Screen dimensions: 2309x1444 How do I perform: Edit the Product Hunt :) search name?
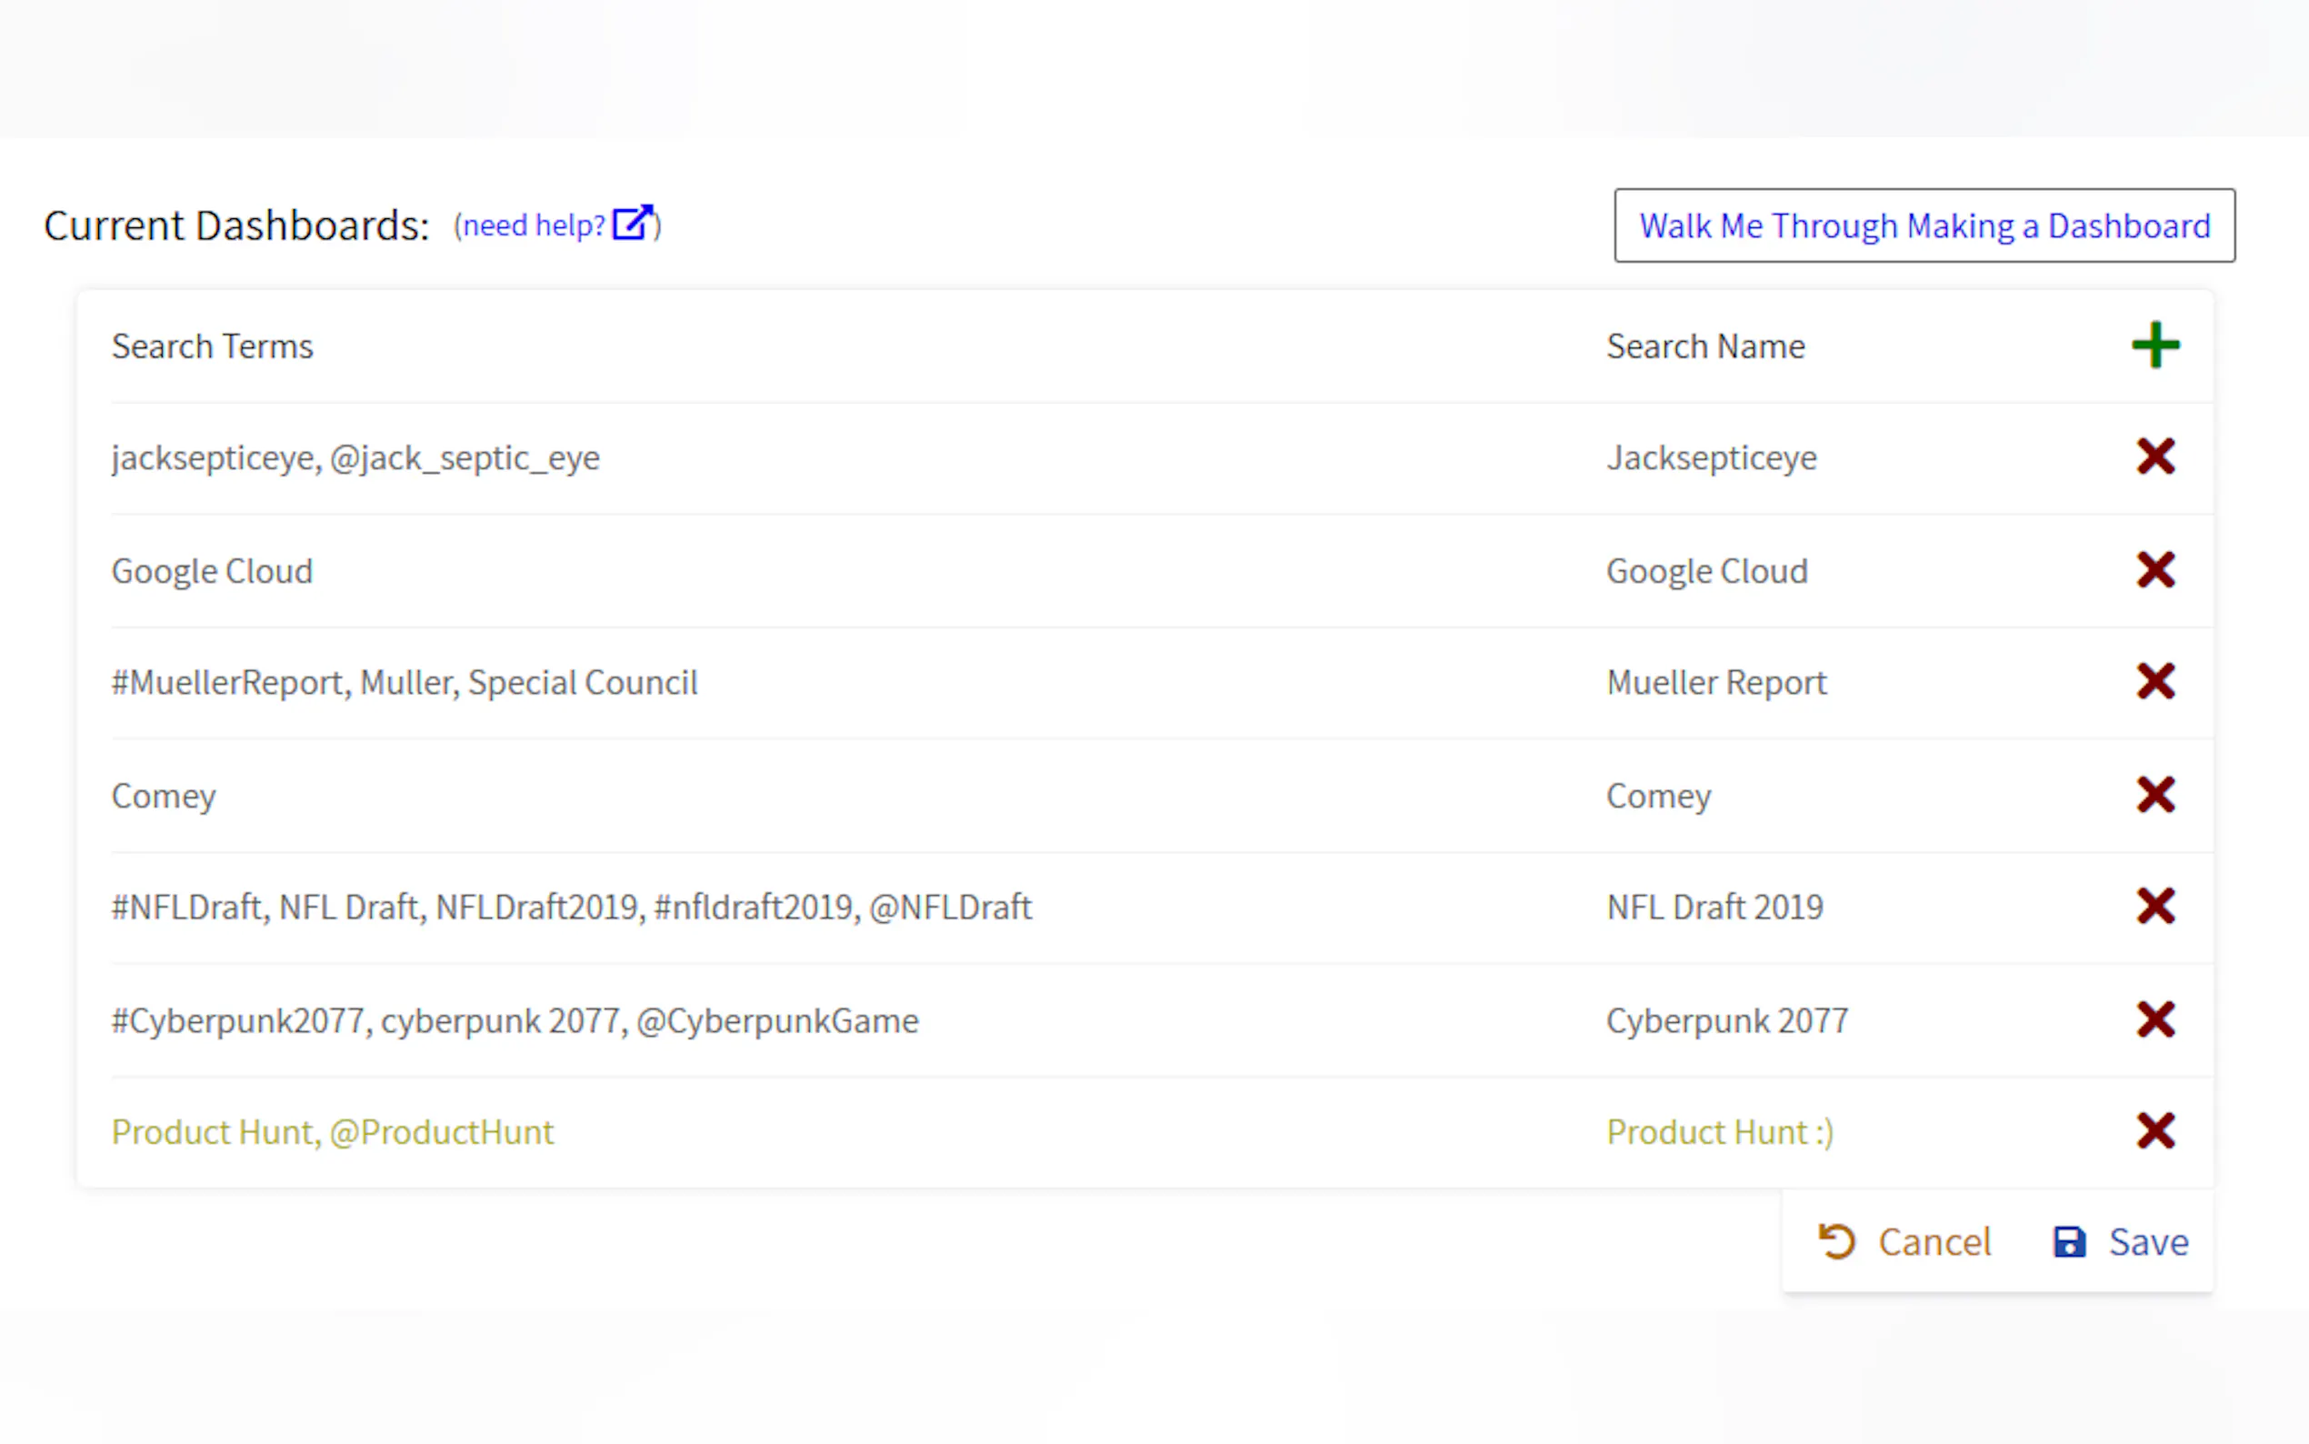(1720, 1133)
